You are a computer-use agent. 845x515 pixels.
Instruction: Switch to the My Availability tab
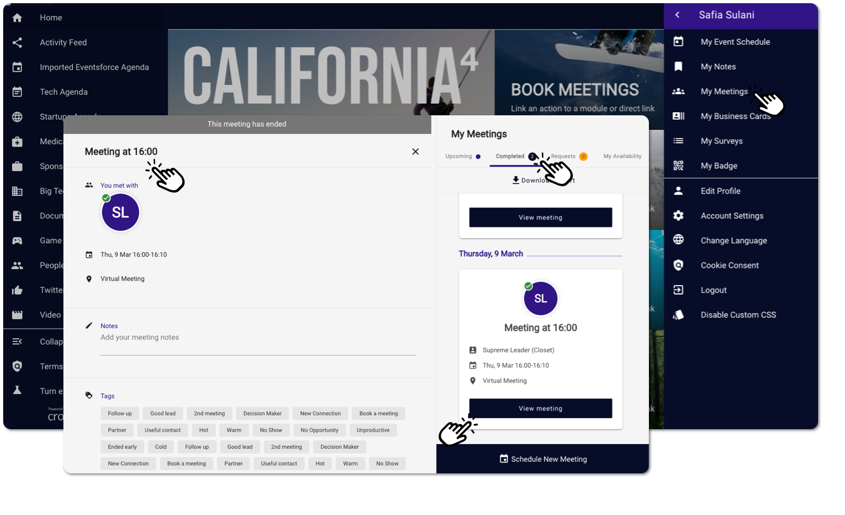click(622, 156)
